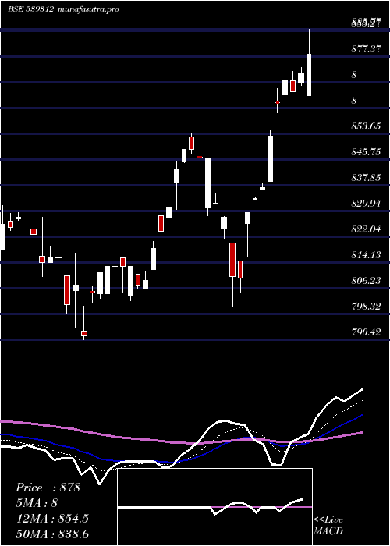Click the '5MA : 8' readout
390x546 pixels.
click(37, 503)
